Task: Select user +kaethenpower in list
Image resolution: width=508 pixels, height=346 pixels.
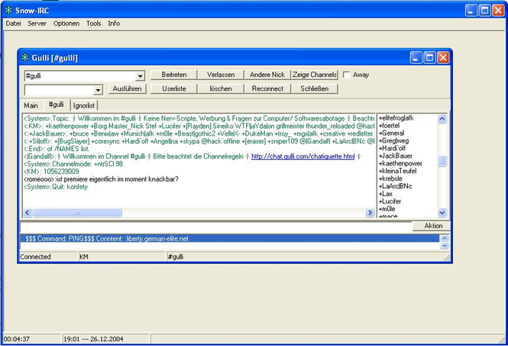Action: 400,163
